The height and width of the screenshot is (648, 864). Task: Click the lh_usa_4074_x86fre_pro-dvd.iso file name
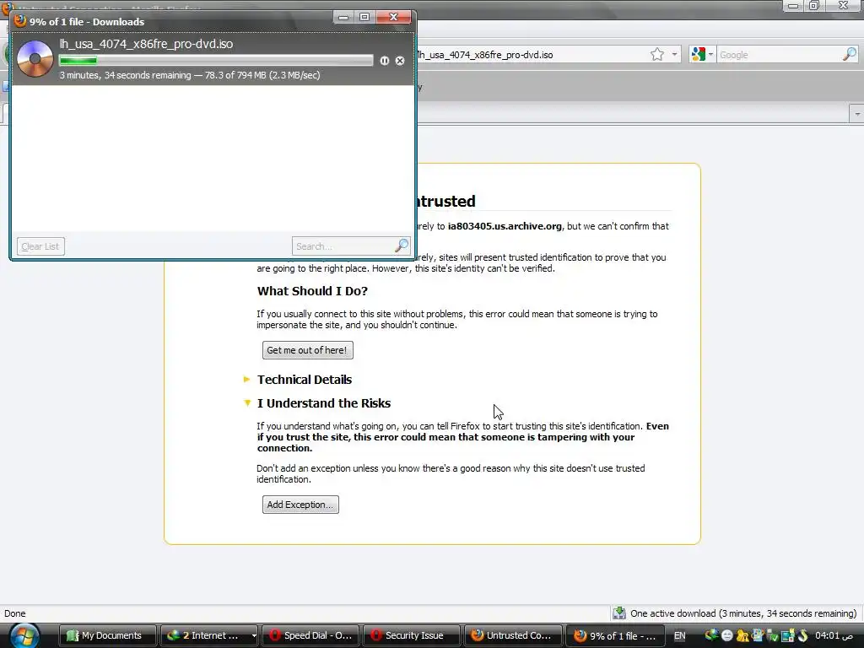[x=146, y=44]
